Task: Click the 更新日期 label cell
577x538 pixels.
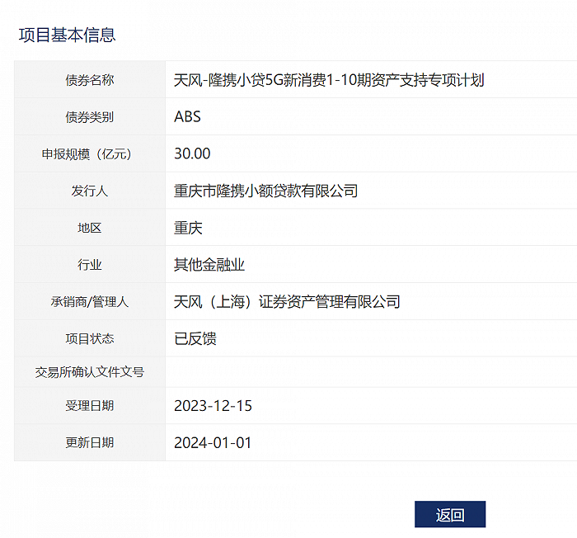Action: pyautogui.click(x=90, y=442)
